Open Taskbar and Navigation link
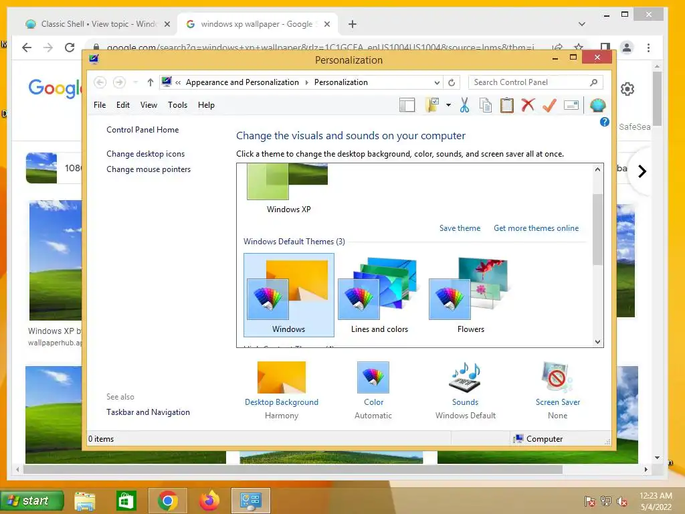Image resolution: width=685 pixels, height=514 pixels. 148,412
